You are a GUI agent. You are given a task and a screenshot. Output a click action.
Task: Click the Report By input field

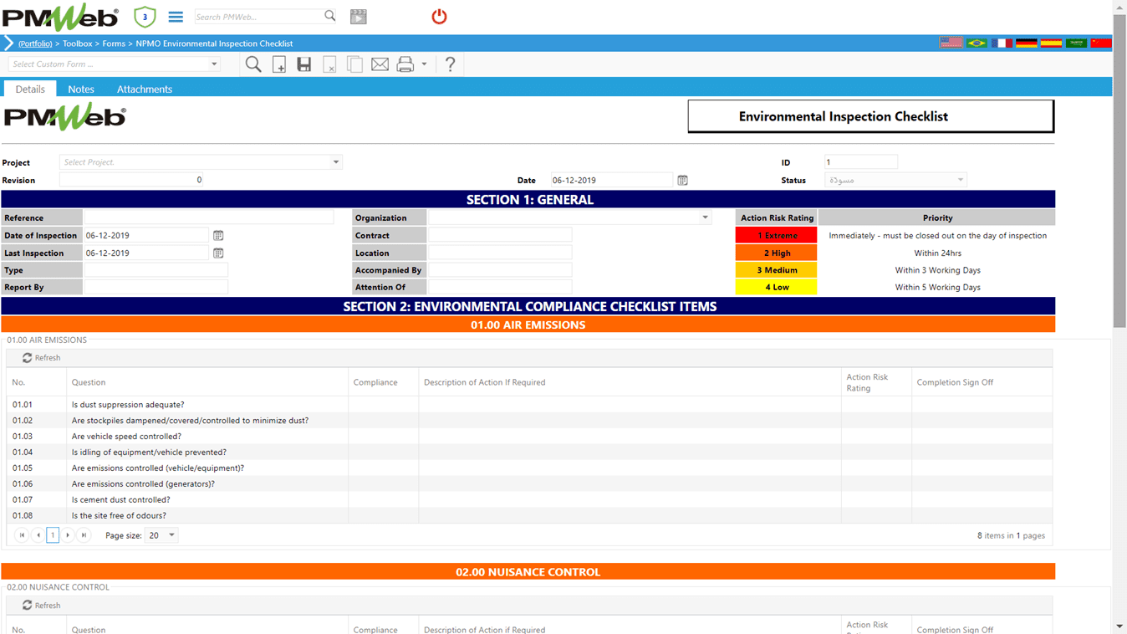click(156, 287)
